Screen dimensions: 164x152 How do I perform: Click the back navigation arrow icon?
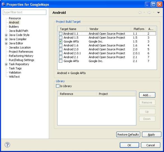(140, 13)
